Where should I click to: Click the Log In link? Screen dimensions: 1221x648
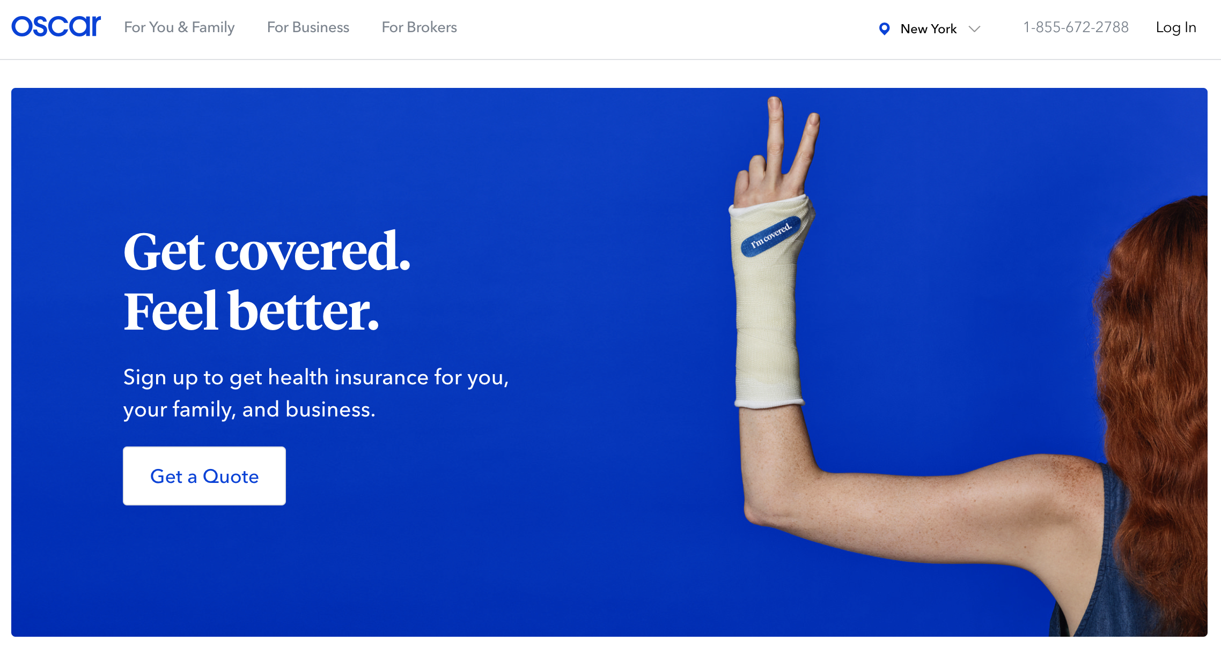point(1176,27)
